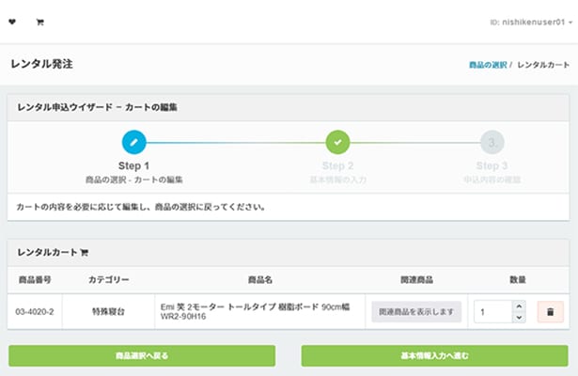The height and width of the screenshot is (376, 578).
Task: Open the favorites heart icon
Action: coord(12,23)
